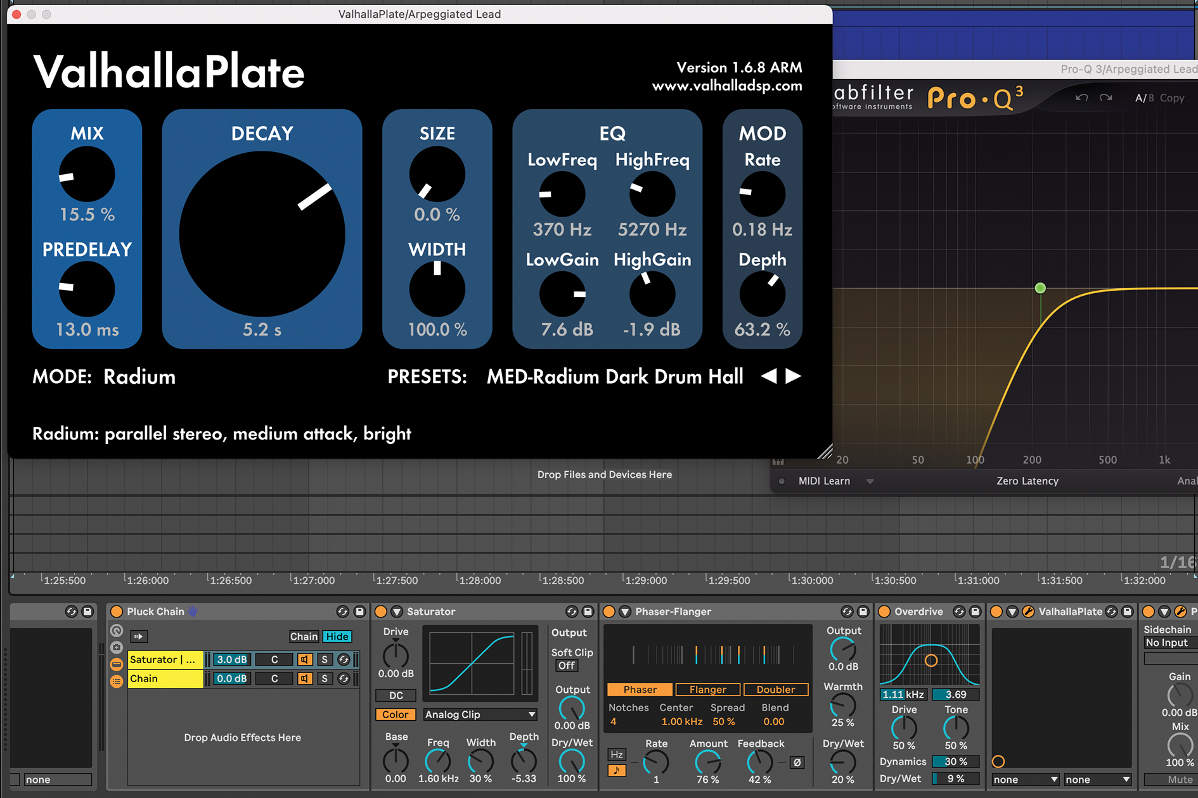
Task: Toggle Saturator device on/off activator
Action: (381, 611)
